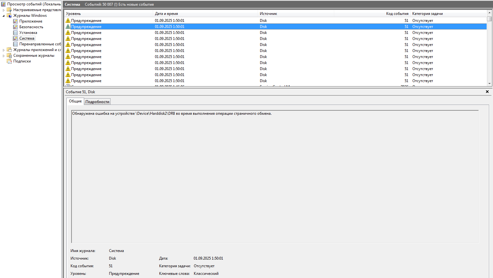The image size is (493, 278).
Task: Click event code 51 in highlighted row
Action: pyautogui.click(x=406, y=27)
